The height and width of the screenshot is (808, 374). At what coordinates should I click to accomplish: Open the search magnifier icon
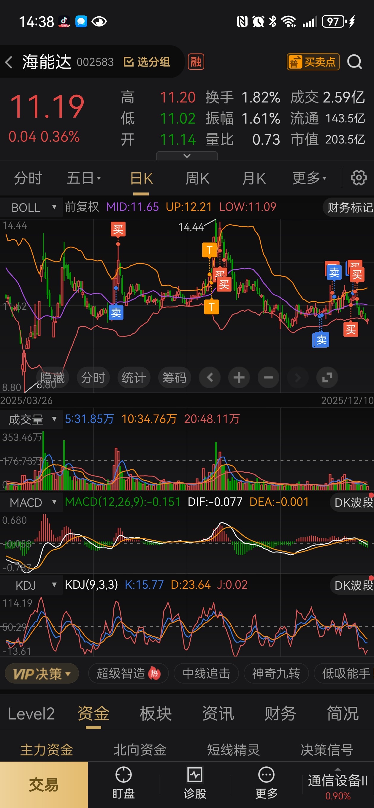(355, 62)
